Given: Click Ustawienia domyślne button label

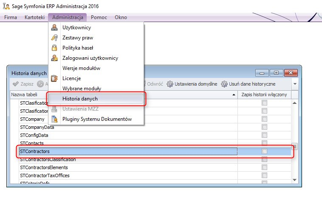Looking at the screenshot, I should coord(196,84).
